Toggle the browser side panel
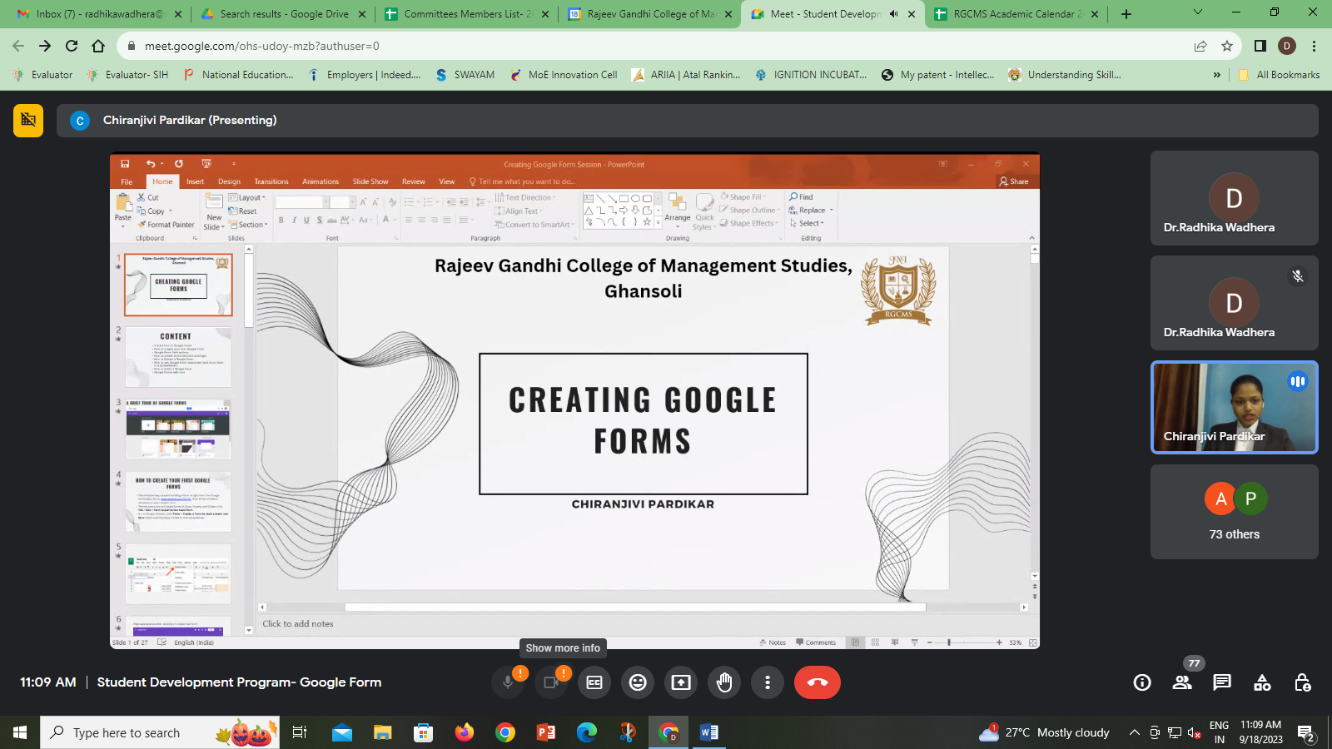This screenshot has width=1332, height=749. (1260, 46)
